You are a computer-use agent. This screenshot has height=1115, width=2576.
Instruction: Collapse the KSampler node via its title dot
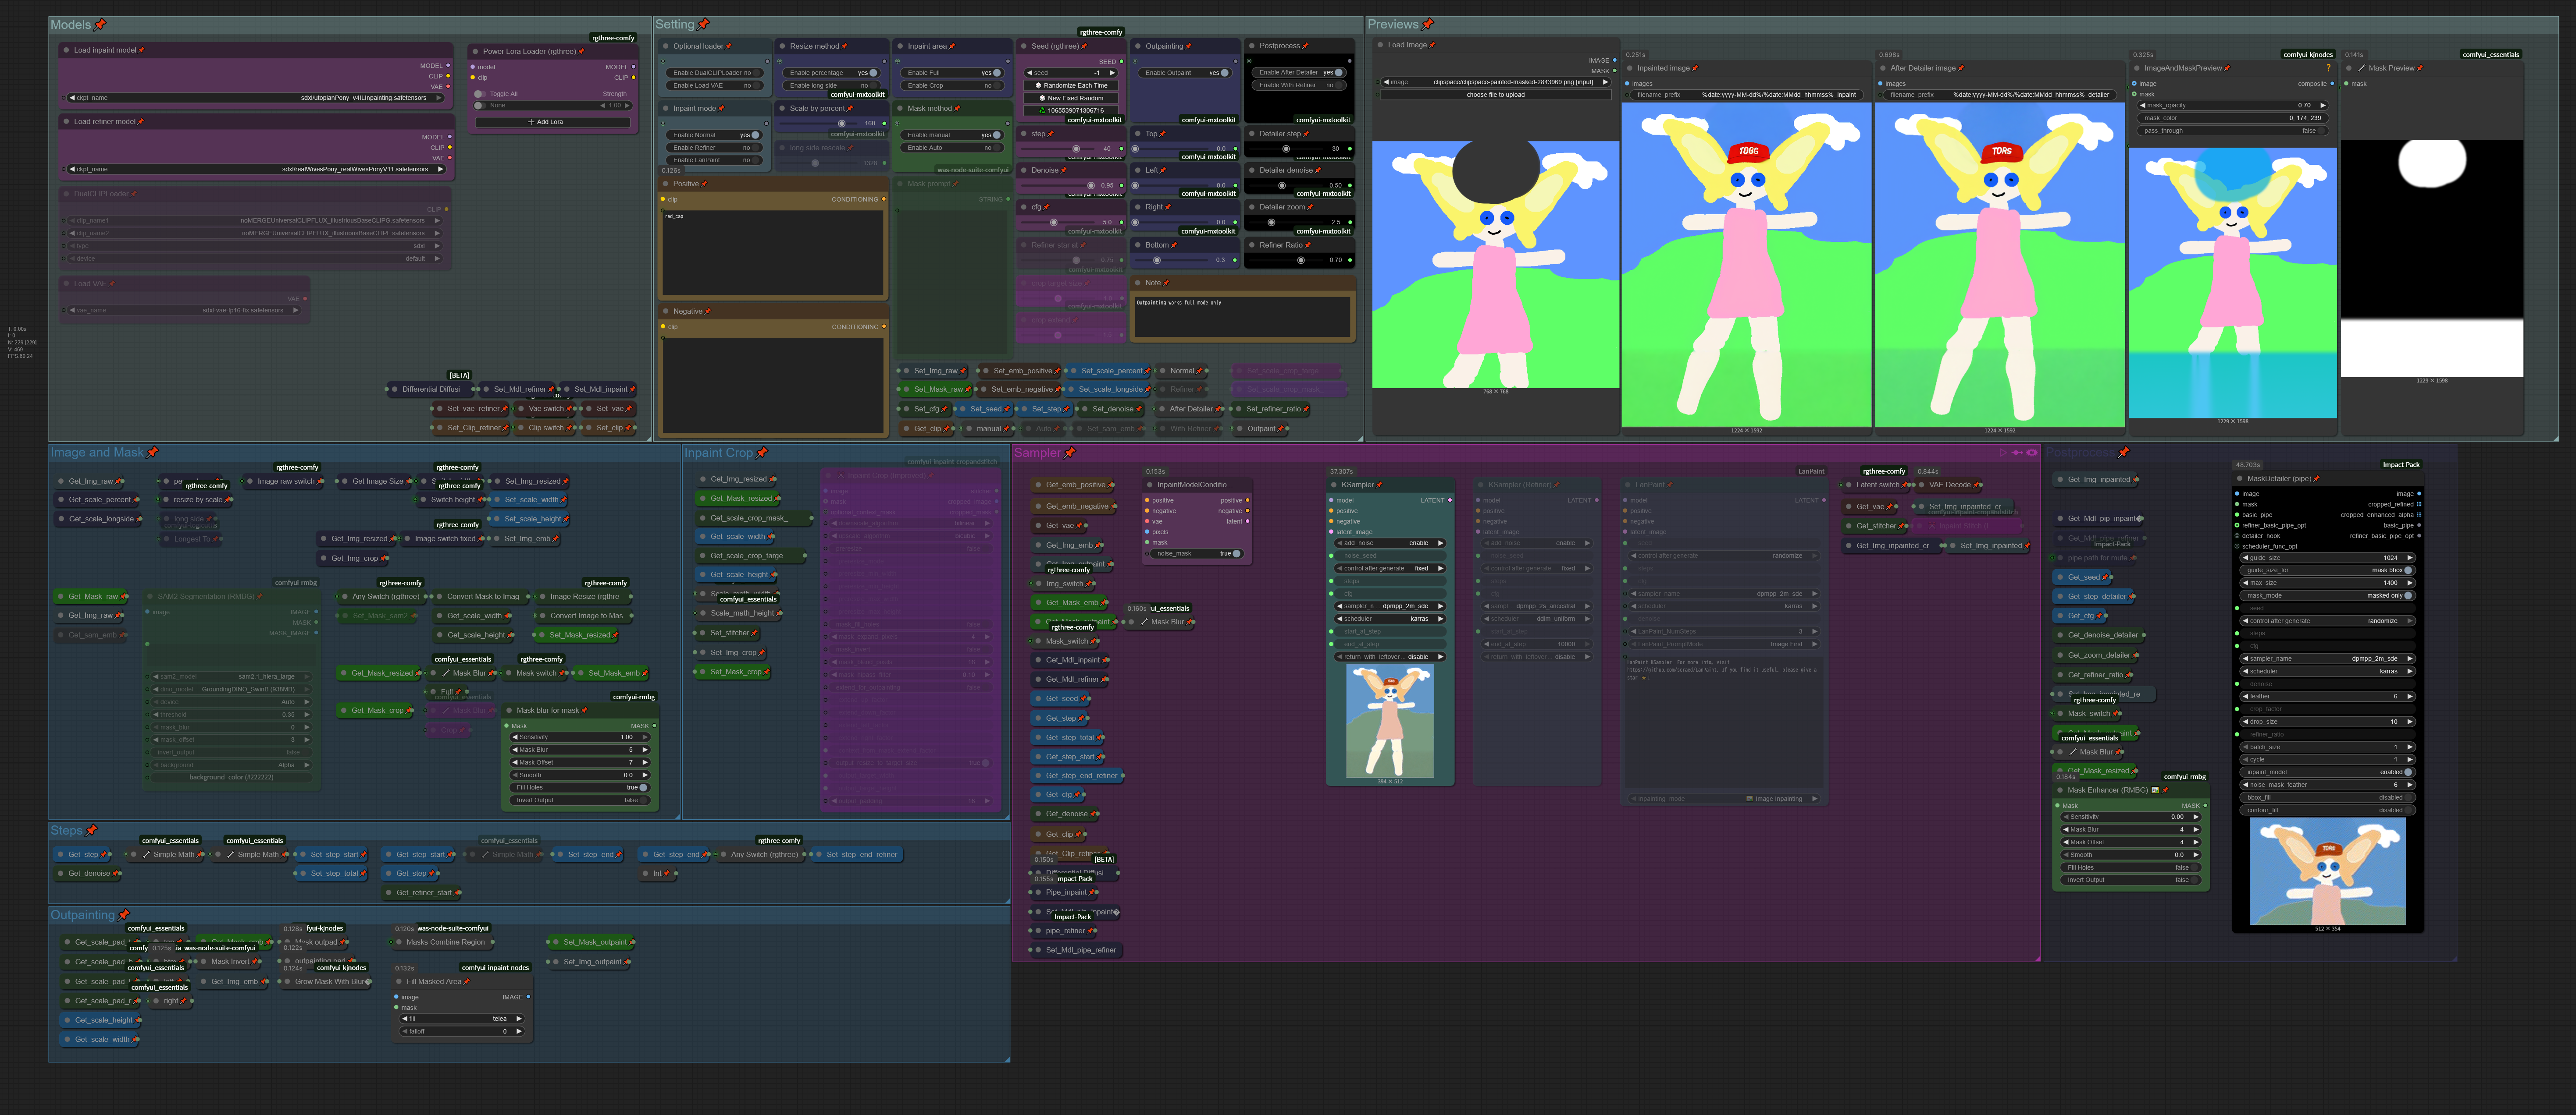(x=1334, y=485)
